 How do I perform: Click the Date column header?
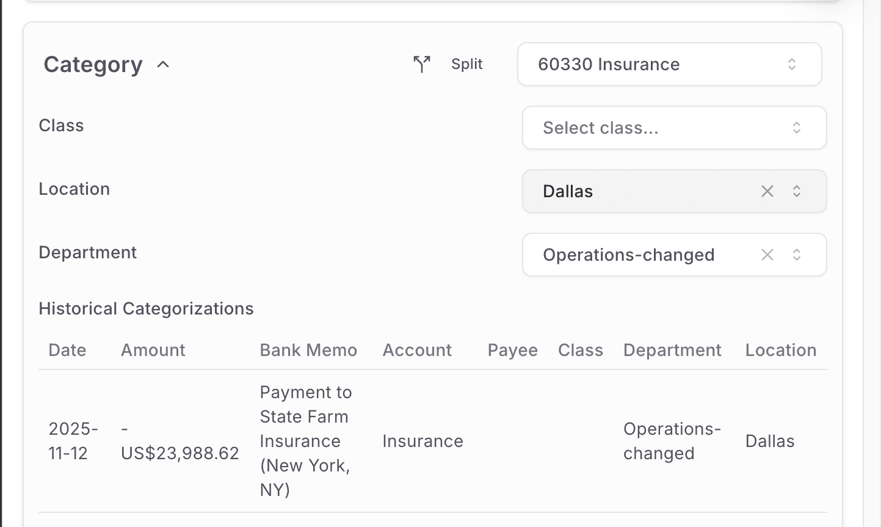tap(67, 350)
